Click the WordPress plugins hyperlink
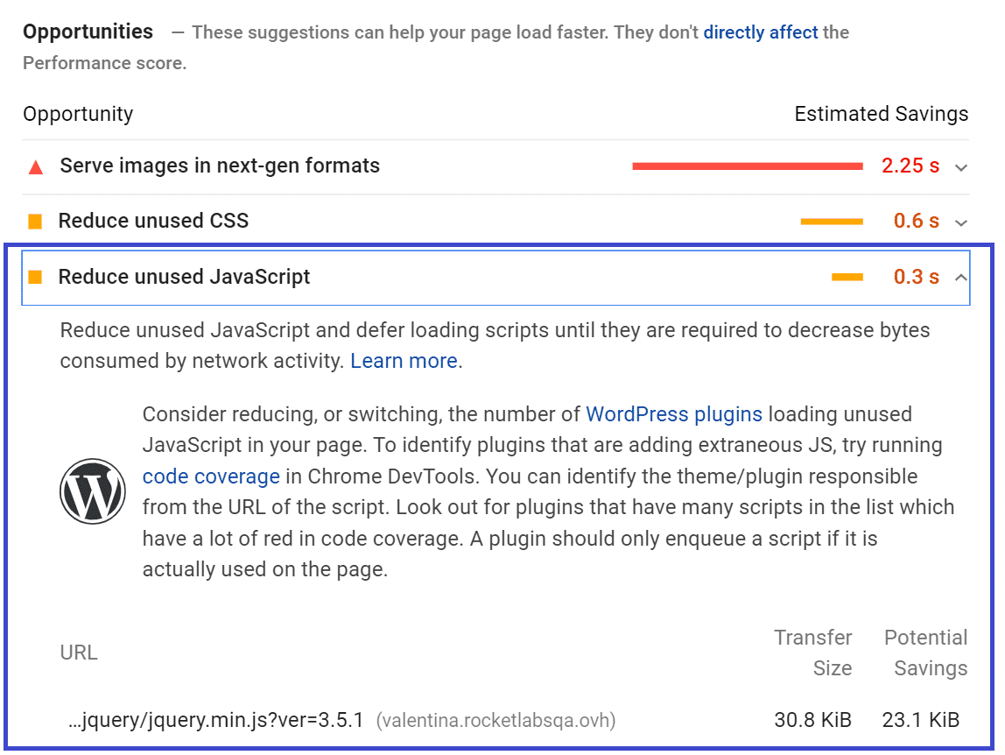 click(673, 414)
